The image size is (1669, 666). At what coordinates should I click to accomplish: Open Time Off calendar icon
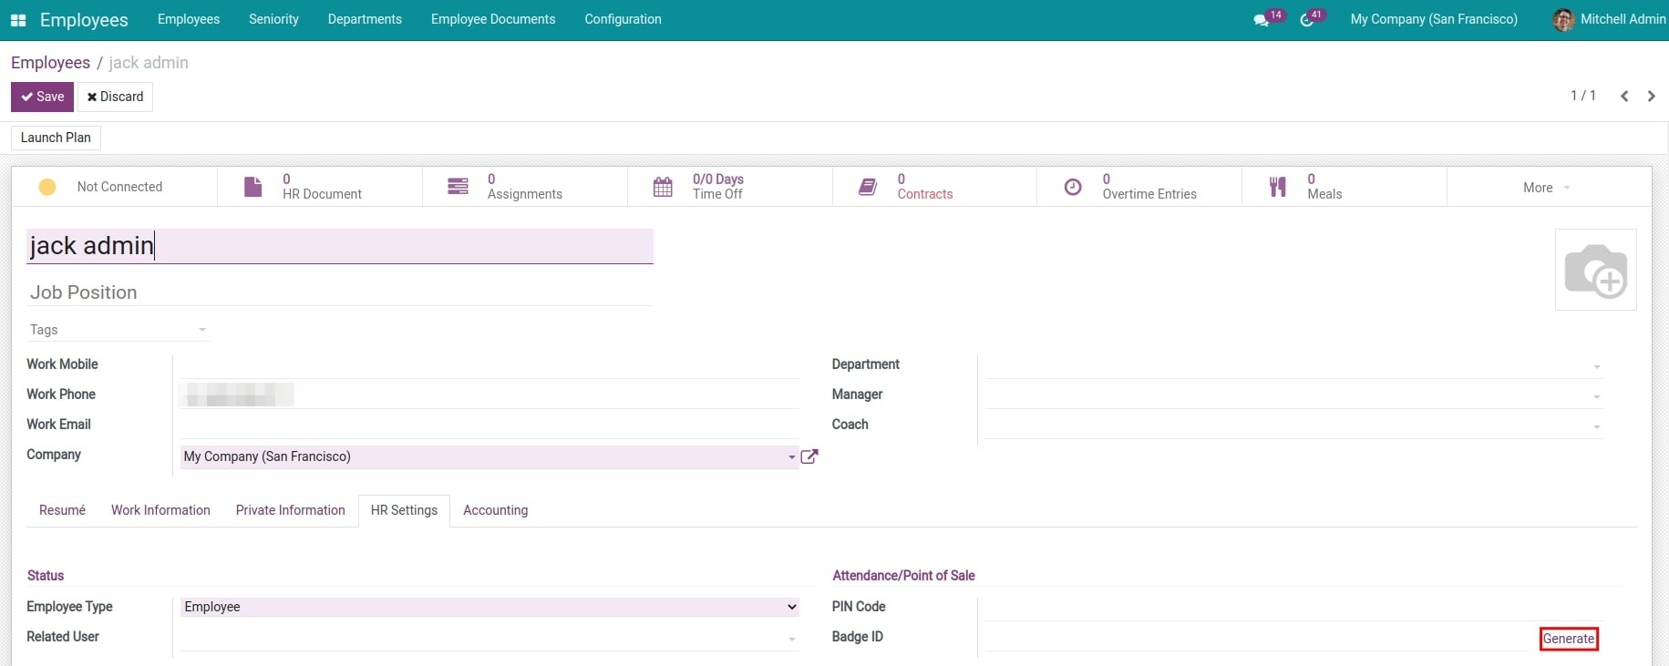click(x=663, y=187)
